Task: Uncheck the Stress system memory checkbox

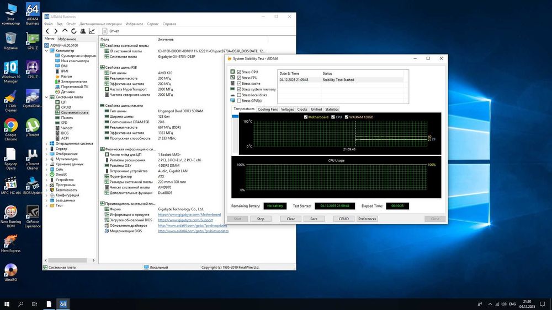Action: point(239,89)
